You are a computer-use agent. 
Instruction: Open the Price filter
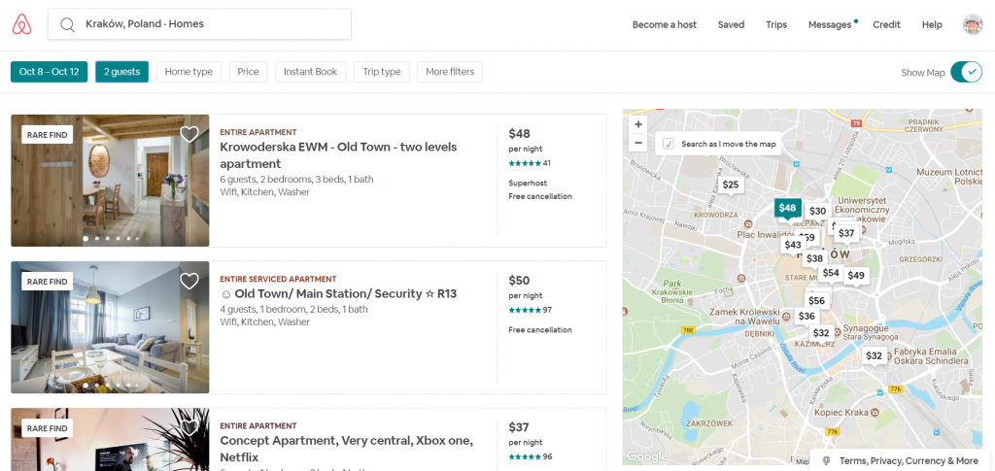click(x=248, y=72)
